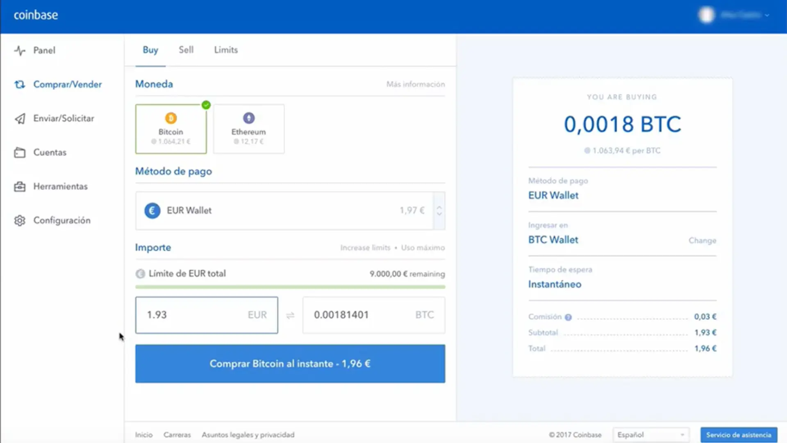Screen dimensions: 787x443
Task: Open the Español language selector
Action: 650,434
